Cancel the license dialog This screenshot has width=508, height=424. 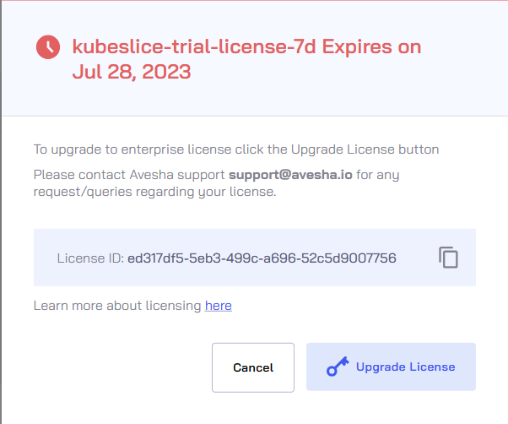[253, 367]
